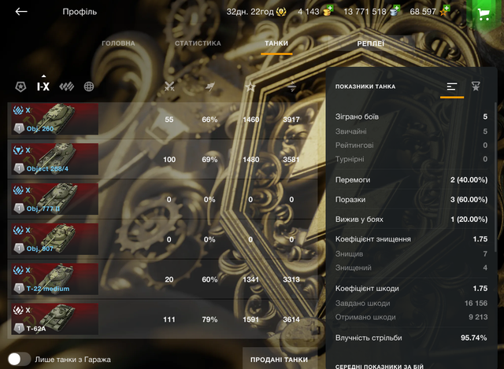Click credits balance 13 771 518
This screenshot has width=504, height=369.
(x=365, y=12)
